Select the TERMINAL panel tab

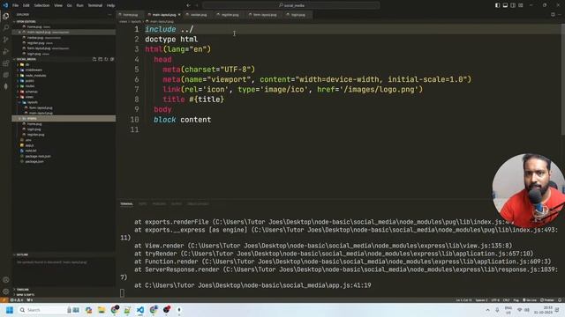point(126,203)
